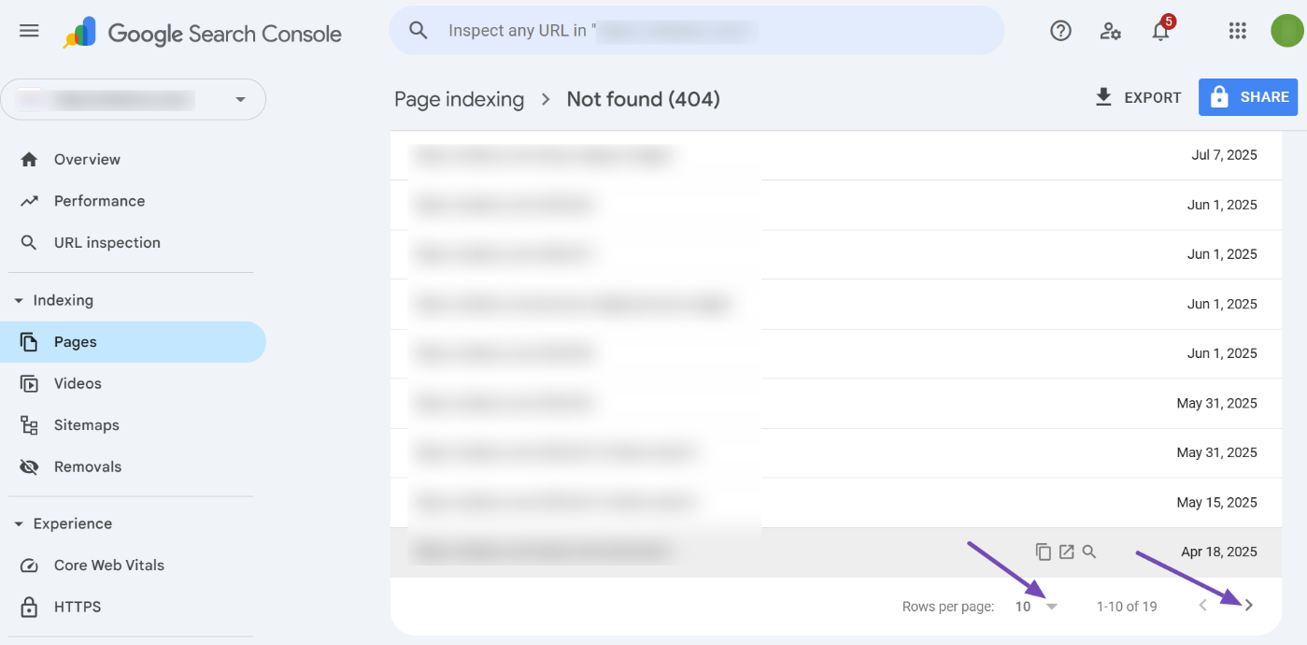Image resolution: width=1307 pixels, height=645 pixels.
Task: Click the HTTPS padlock icon
Action: pos(29,607)
